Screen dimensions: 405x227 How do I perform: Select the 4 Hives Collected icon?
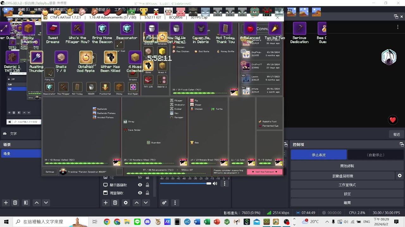coord(135,57)
